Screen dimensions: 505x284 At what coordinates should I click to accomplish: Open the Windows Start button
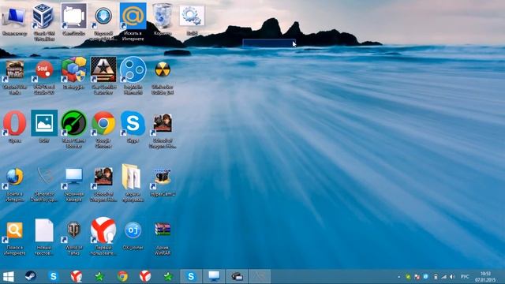[x=9, y=276]
